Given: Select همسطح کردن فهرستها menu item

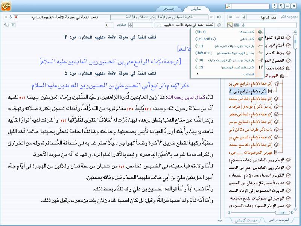Looking at the screenshot, I should pyautogui.click(x=228, y=67).
